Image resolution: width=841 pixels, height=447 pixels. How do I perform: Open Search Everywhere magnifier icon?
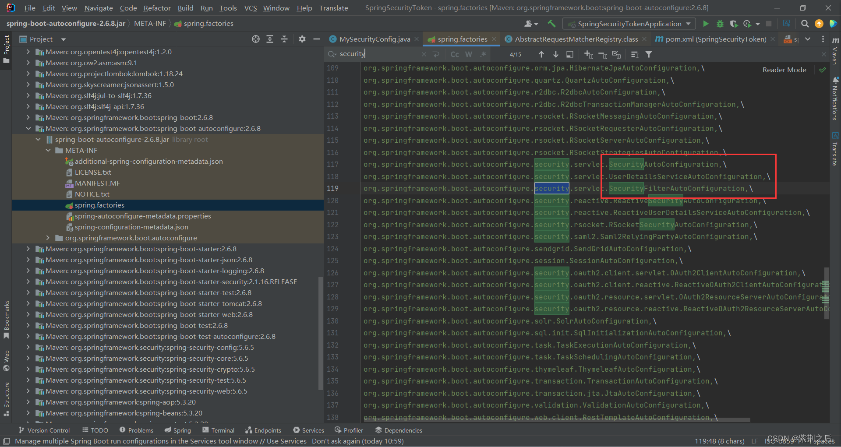805,24
